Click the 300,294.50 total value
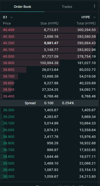 [x=86, y=30]
